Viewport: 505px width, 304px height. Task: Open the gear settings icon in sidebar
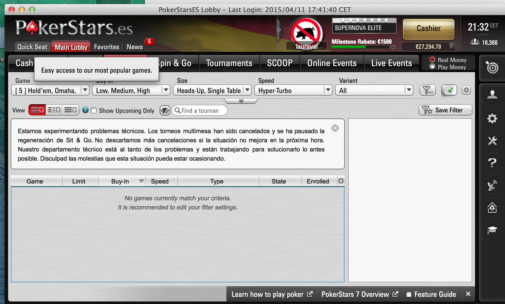point(492,118)
